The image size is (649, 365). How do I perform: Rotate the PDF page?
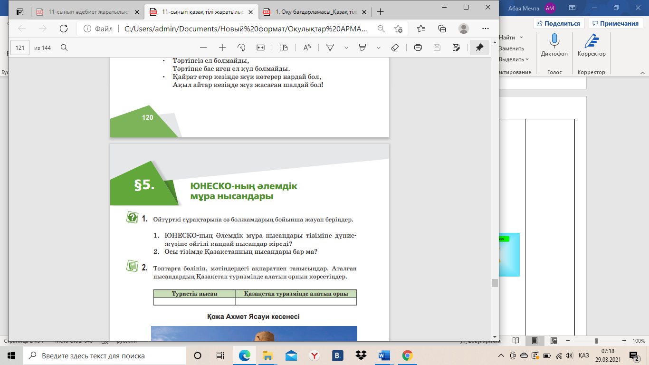coord(241,48)
